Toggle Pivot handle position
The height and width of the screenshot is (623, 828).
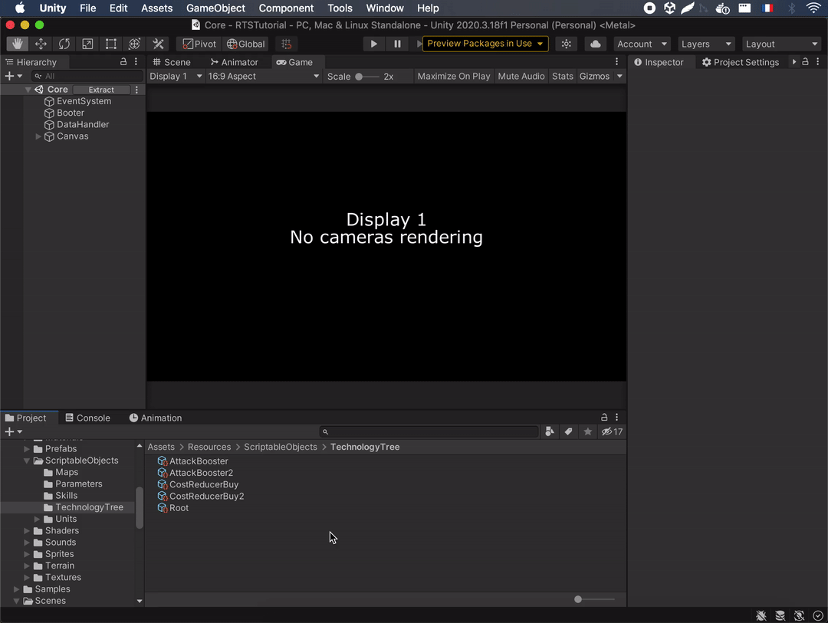(199, 44)
